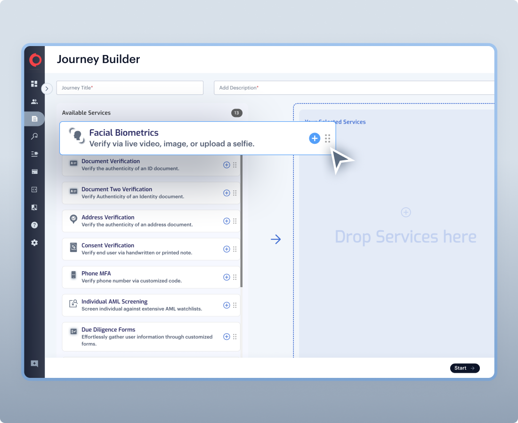The width and height of the screenshot is (518, 423).
Task: Open the help question mark icon
Action: click(34, 225)
